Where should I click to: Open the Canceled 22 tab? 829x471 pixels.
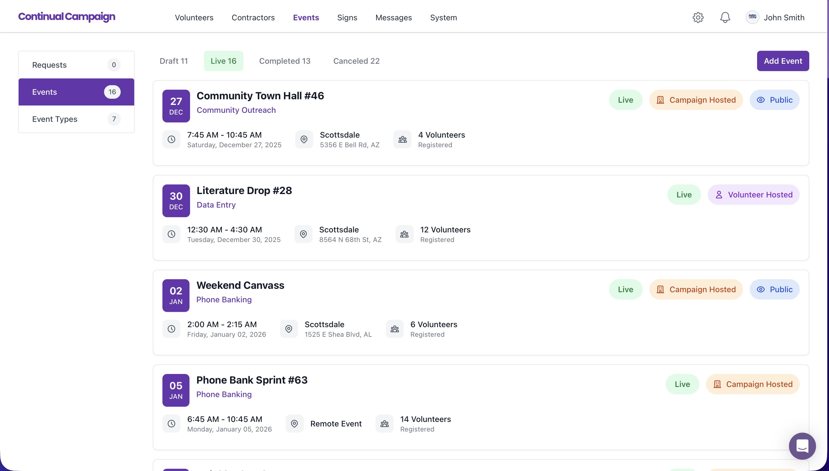(356, 61)
